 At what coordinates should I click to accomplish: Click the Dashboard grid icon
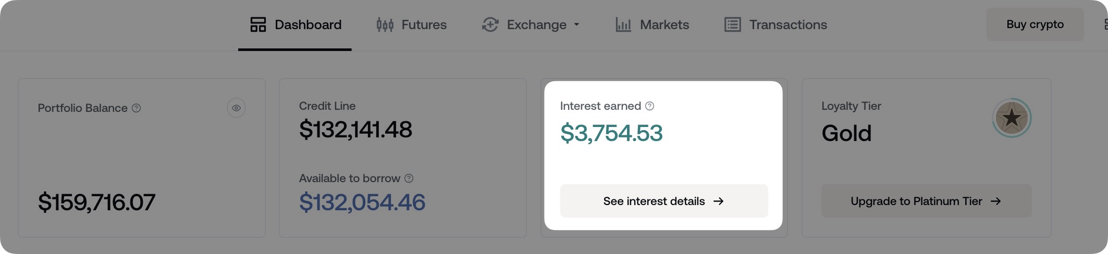[x=258, y=24]
